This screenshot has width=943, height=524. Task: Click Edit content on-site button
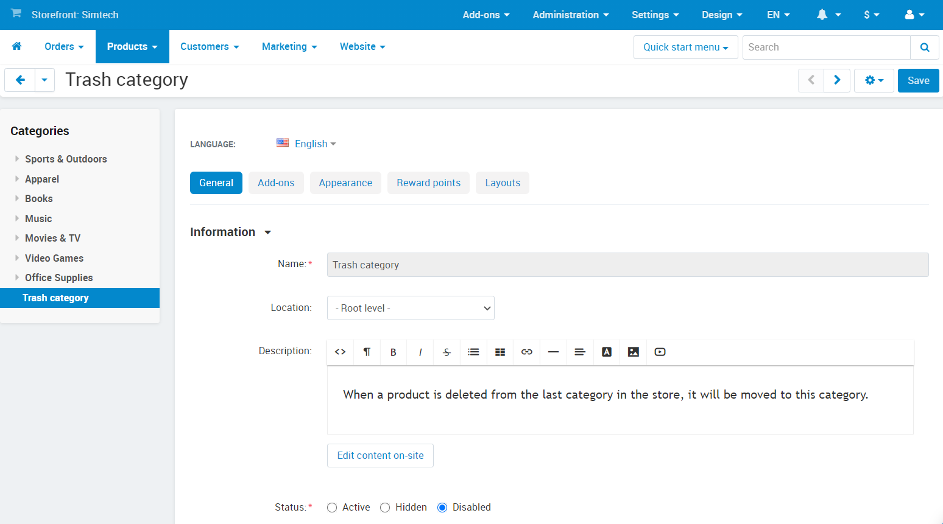380,455
